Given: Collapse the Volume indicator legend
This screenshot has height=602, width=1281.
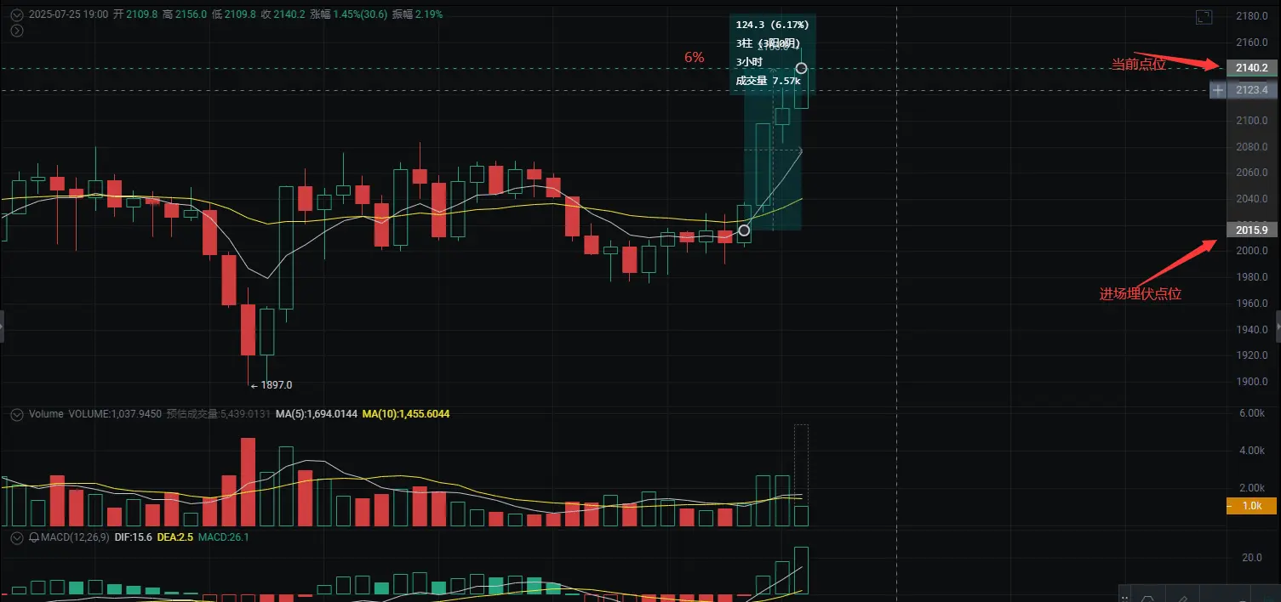Looking at the screenshot, I should (16, 414).
